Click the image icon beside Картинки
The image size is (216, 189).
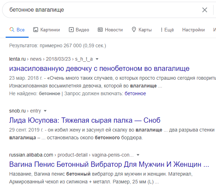pos(36,30)
